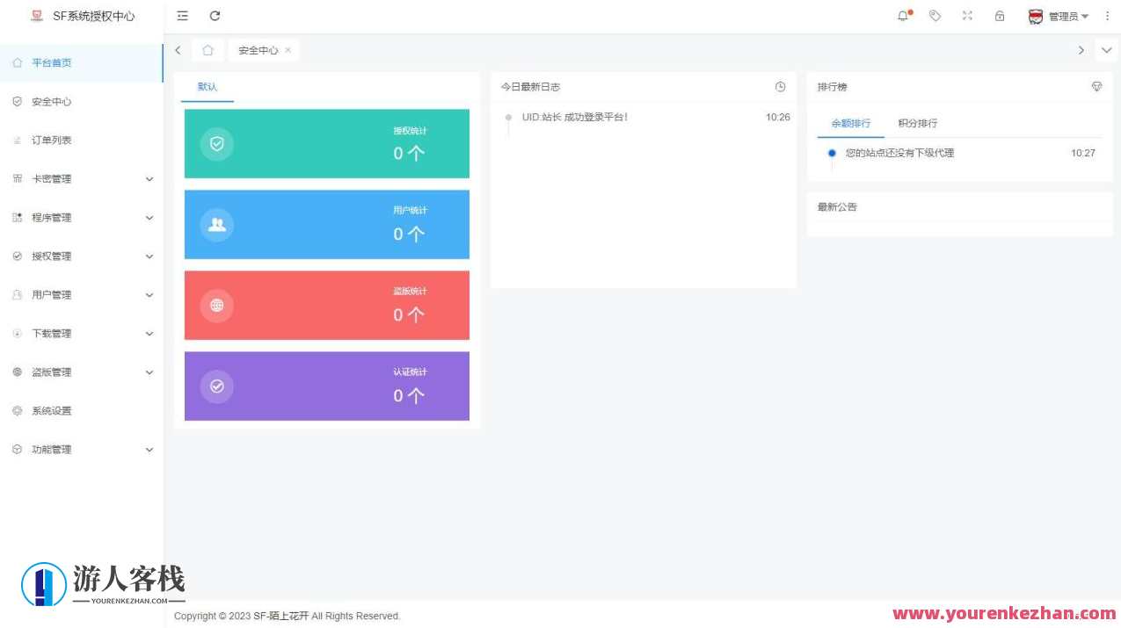Expand the 功能管理 sidebar menu
Viewport: 1121px width, 628px height.
pyautogui.click(x=51, y=449)
